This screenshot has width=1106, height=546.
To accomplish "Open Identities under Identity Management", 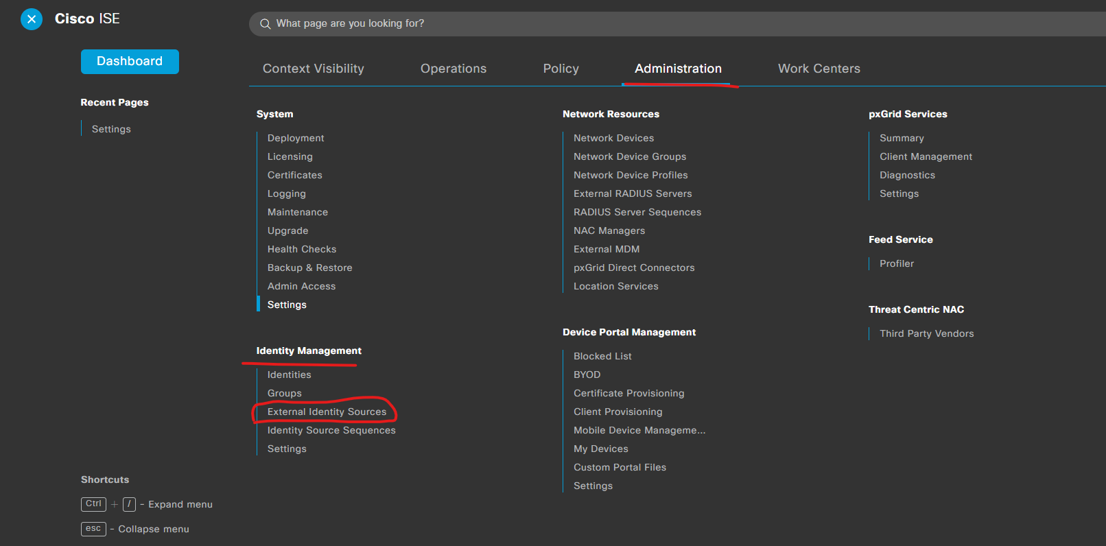I will (290, 375).
